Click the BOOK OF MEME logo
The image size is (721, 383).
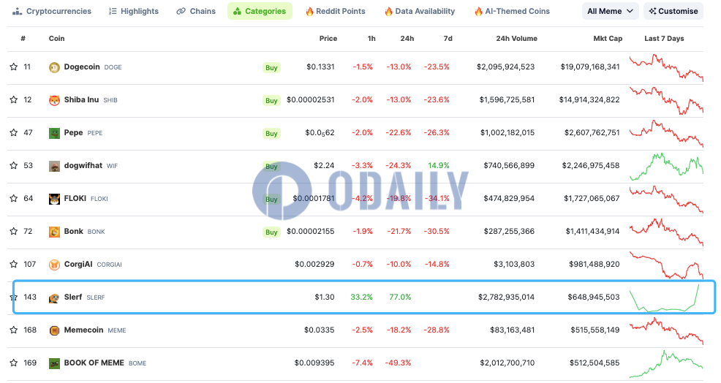[x=54, y=364]
